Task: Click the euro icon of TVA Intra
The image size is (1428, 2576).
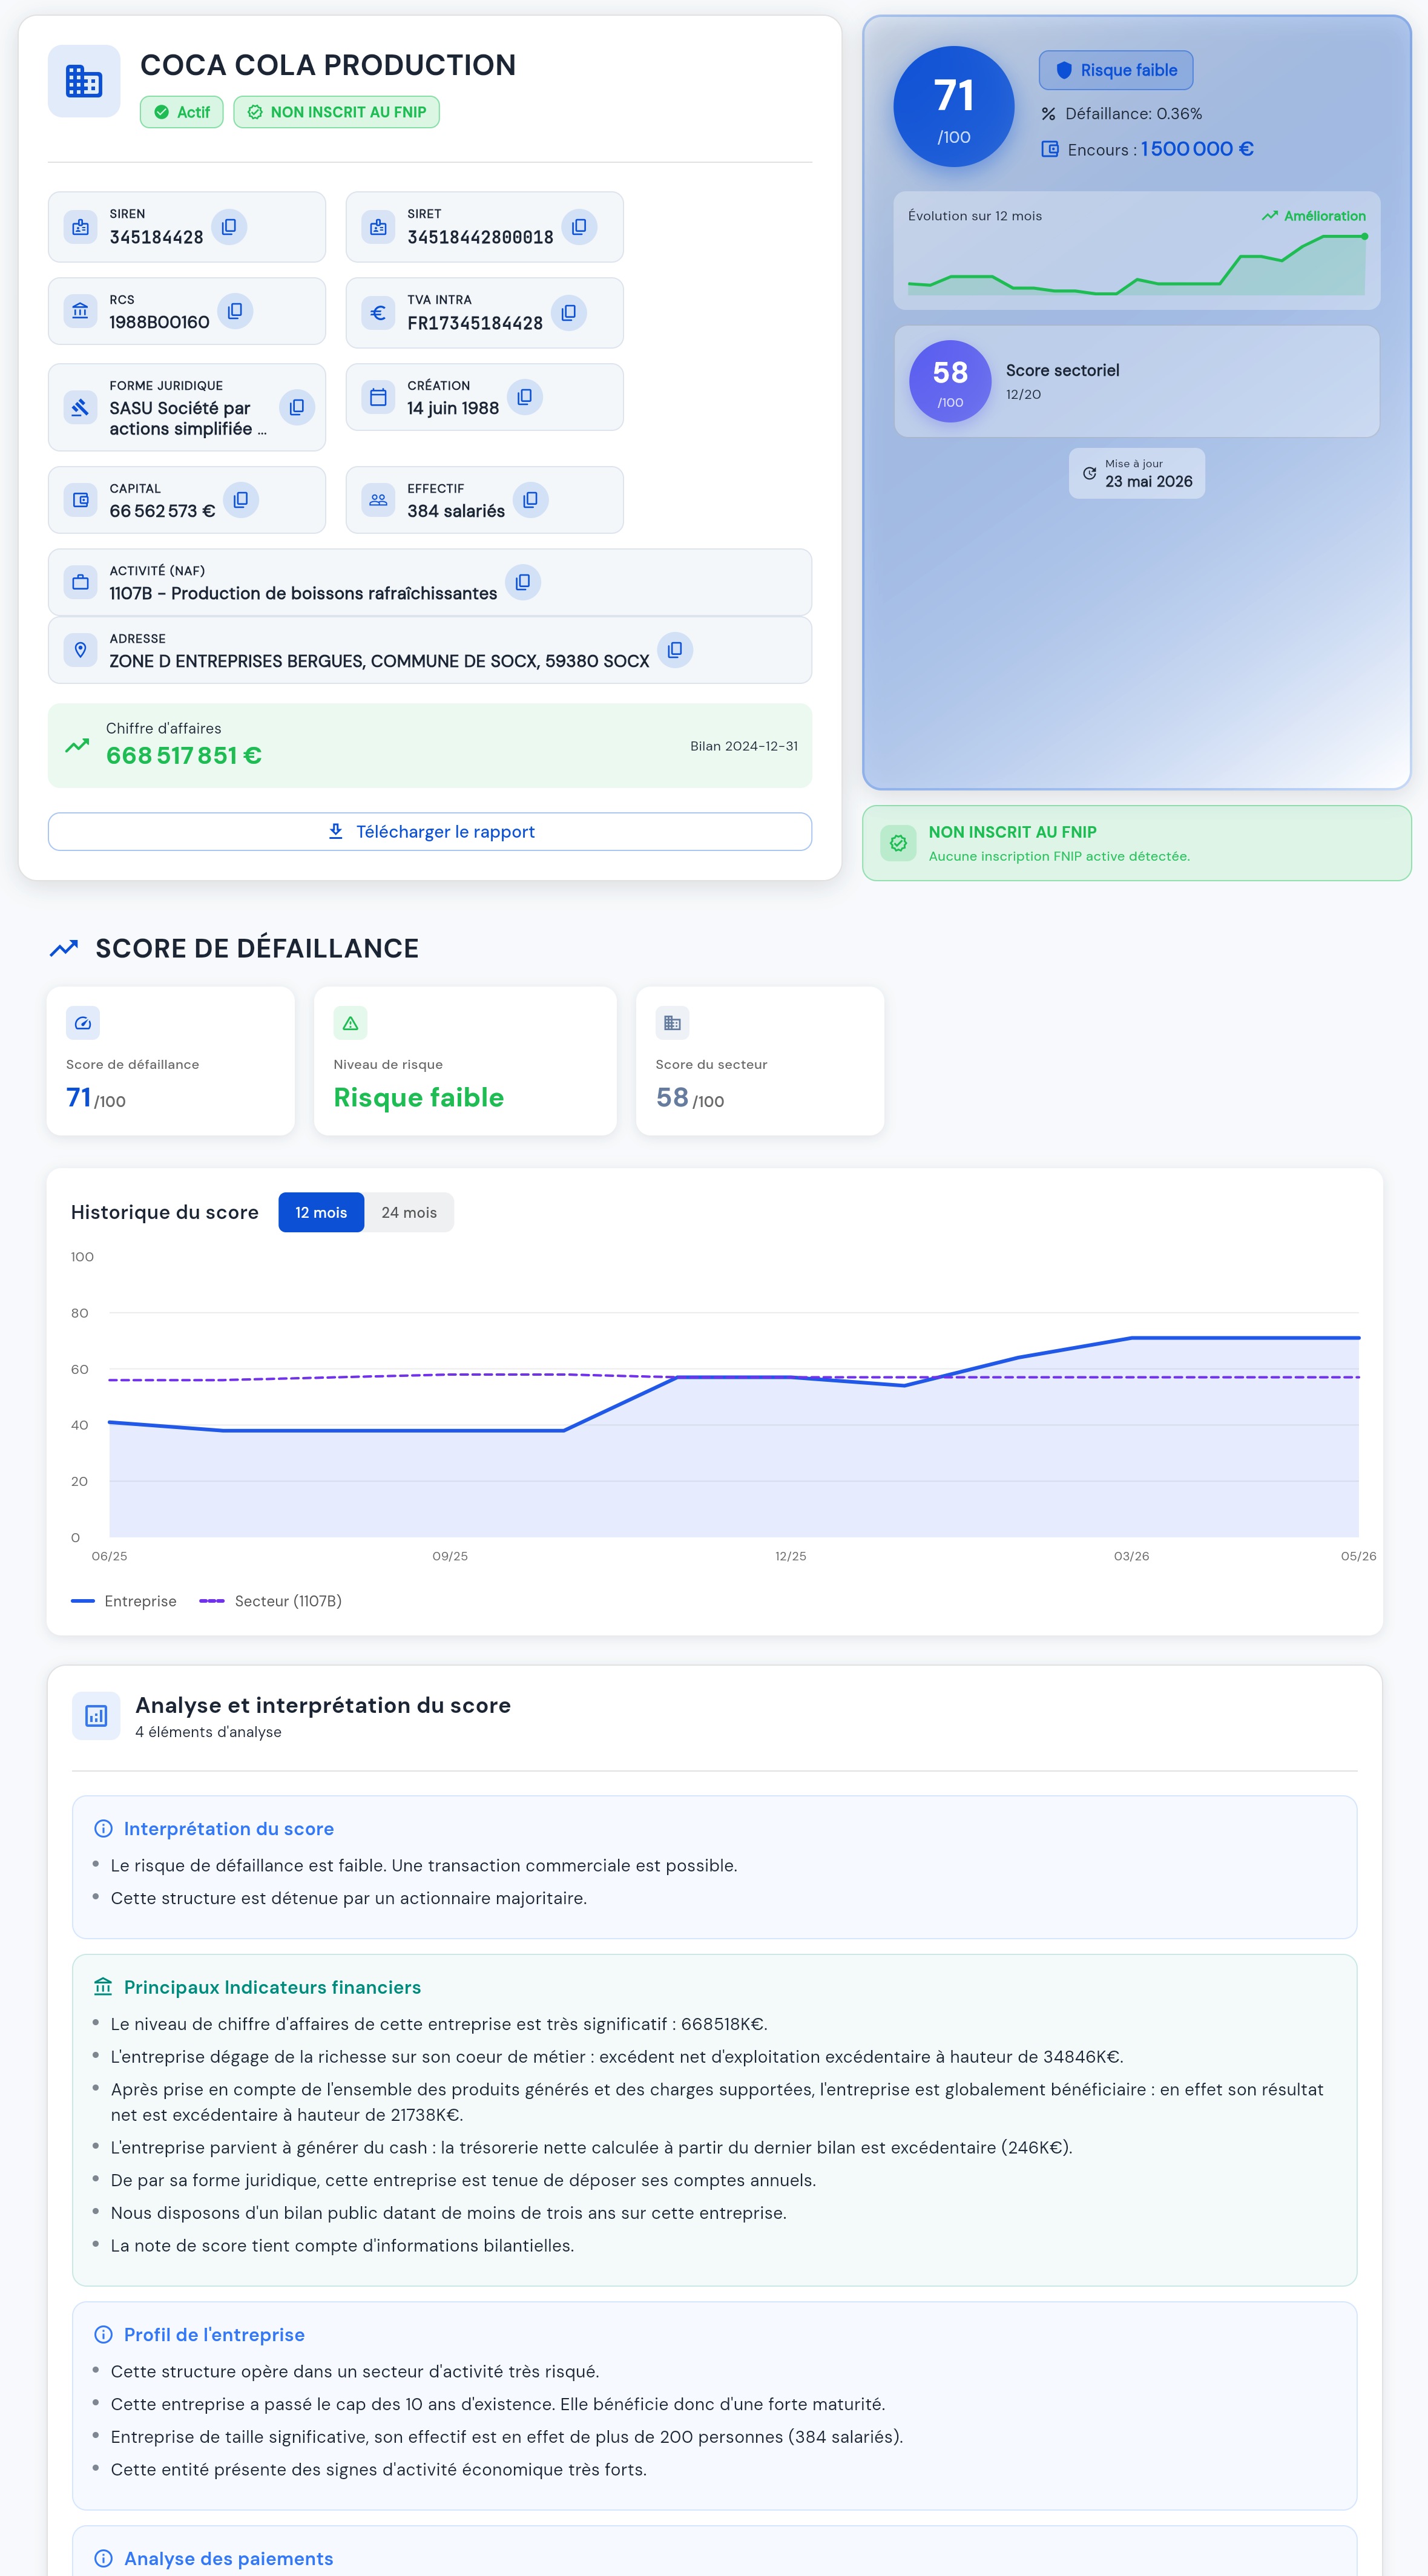Action: [x=378, y=313]
